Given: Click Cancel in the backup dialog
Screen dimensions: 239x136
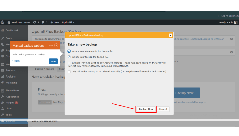Looking at the screenshot, I should (163, 109).
